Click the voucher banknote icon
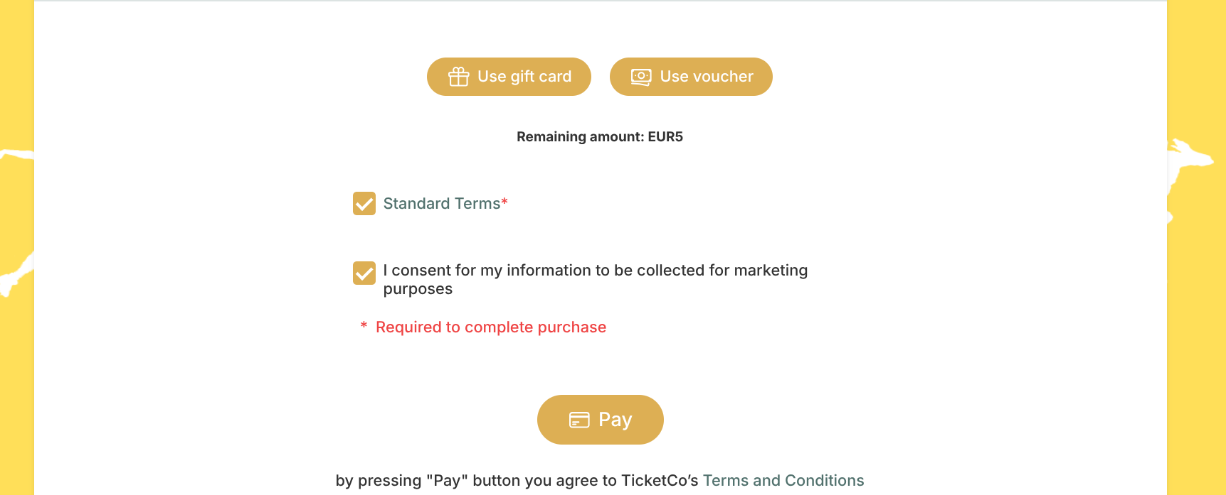 [641, 77]
